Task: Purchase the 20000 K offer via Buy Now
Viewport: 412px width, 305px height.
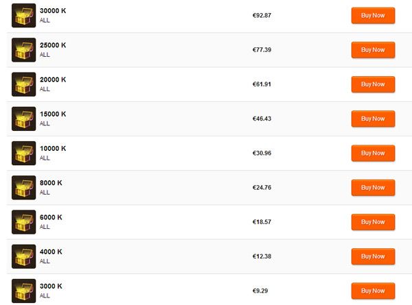Action: [x=373, y=84]
